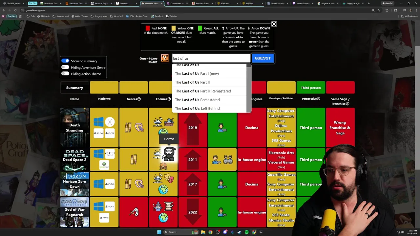Click the Perspective help question icon

coord(318,99)
